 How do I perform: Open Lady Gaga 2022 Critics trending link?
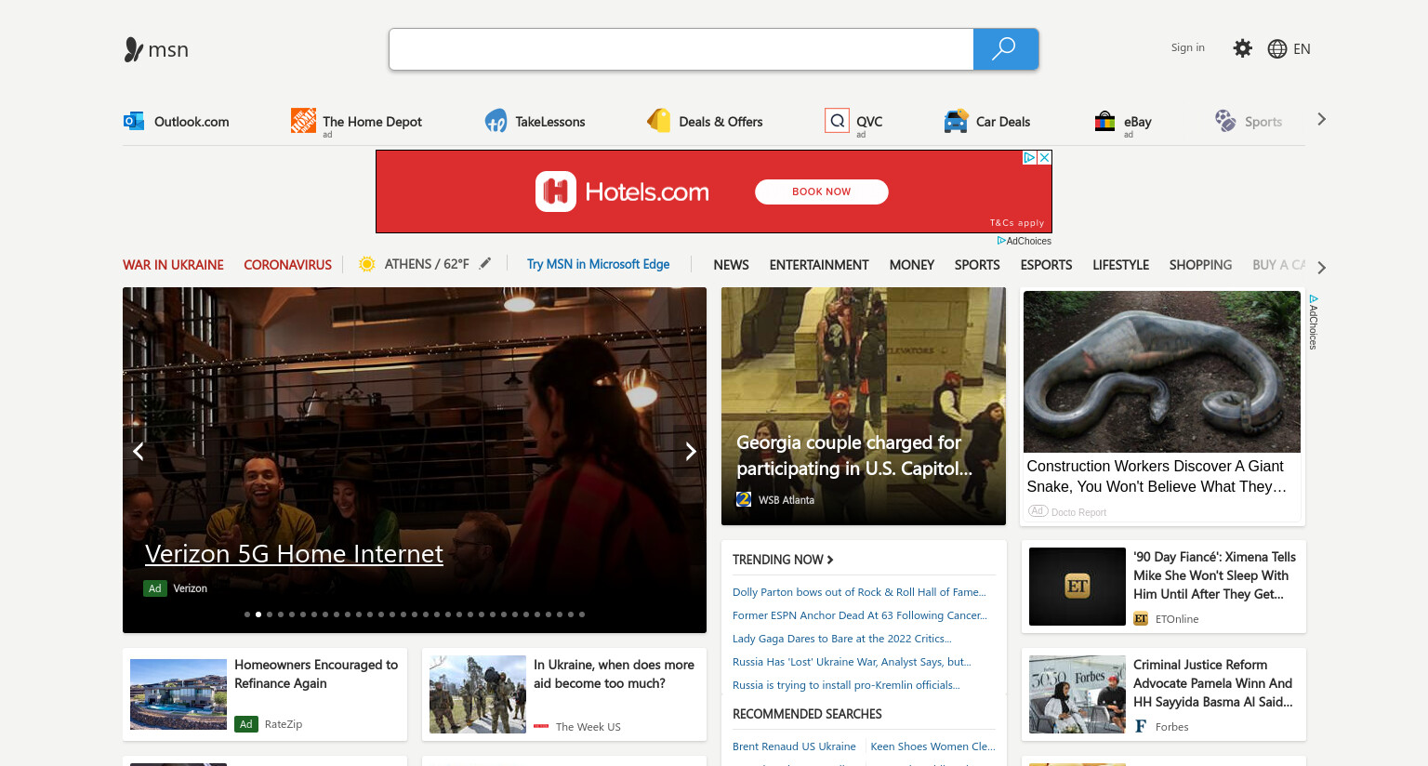click(842, 639)
